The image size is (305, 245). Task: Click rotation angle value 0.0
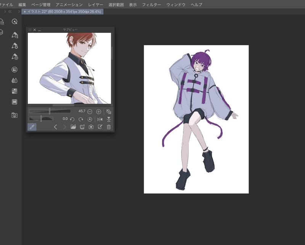tap(65, 118)
